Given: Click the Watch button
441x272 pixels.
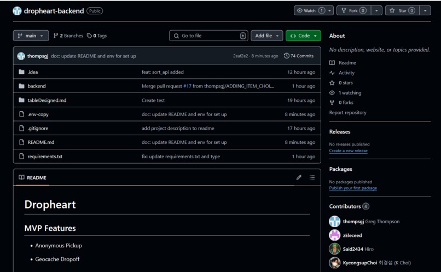Looking at the screenshot, I should coord(310,11).
